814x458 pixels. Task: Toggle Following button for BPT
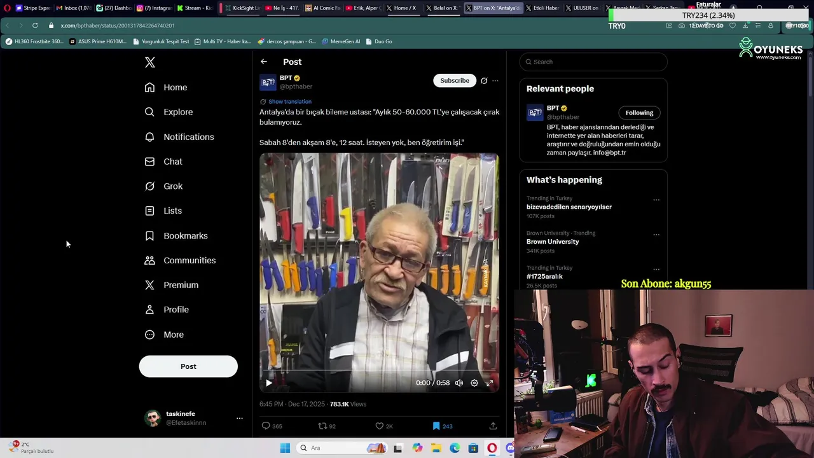[x=639, y=113]
